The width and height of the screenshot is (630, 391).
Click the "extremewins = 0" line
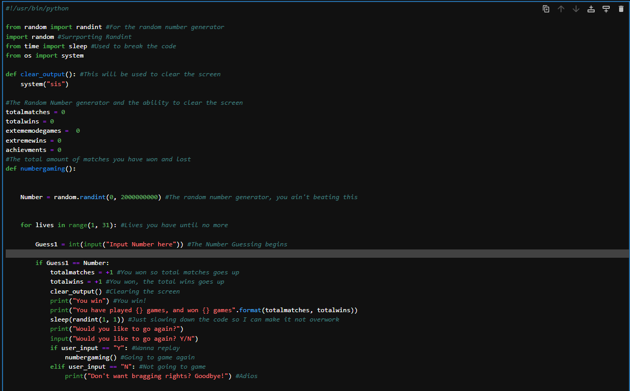pyautogui.click(x=34, y=141)
